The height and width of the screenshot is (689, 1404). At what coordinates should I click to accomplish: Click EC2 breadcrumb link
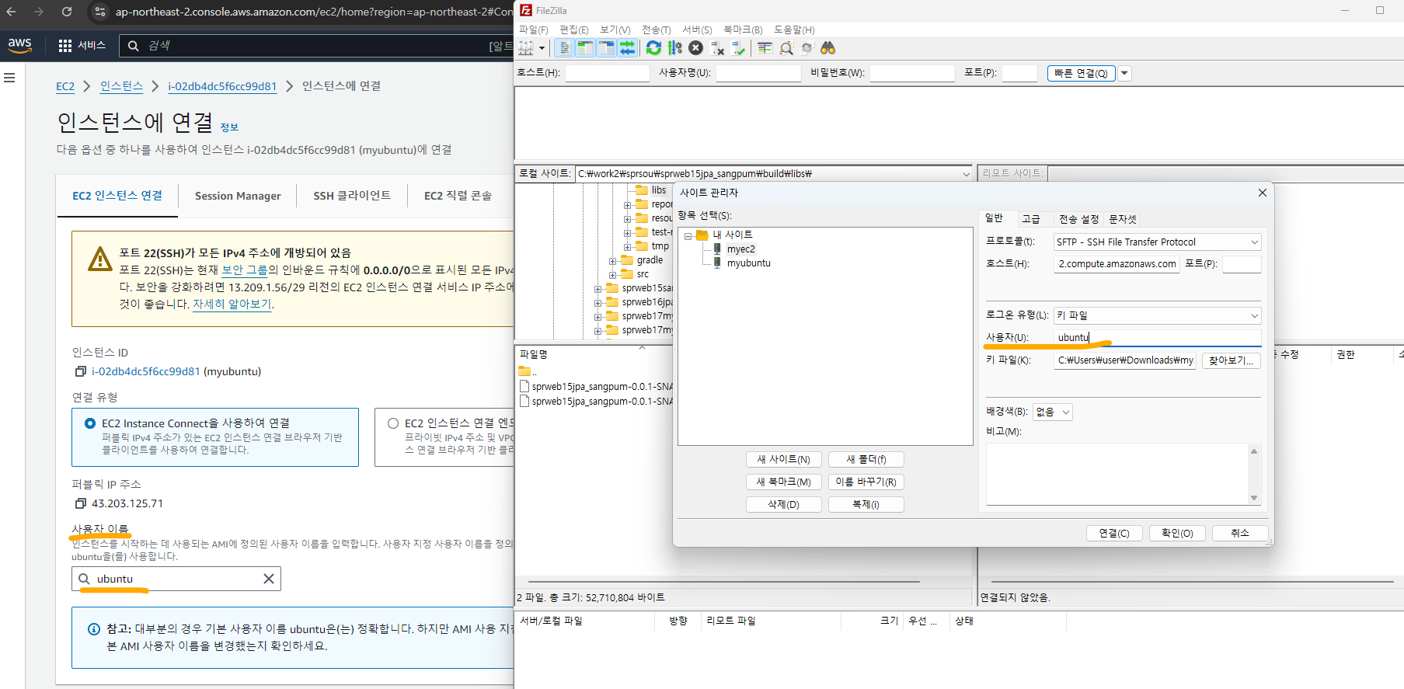[x=65, y=86]
